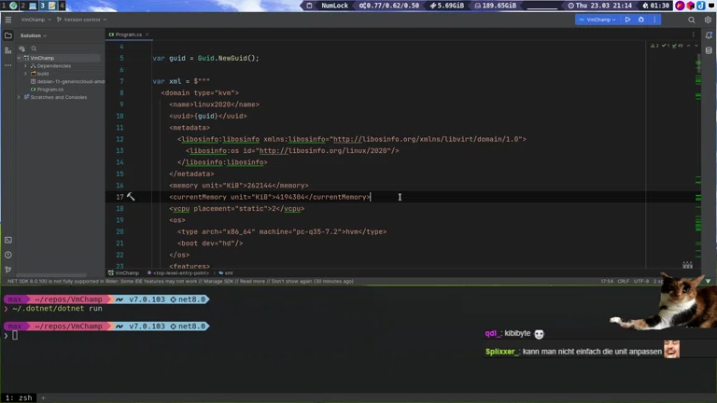Open the Version control dropdown
Image resolution: width=717 pixels, height=403 pixels.
pyautogui.click(x=82, y=20)
